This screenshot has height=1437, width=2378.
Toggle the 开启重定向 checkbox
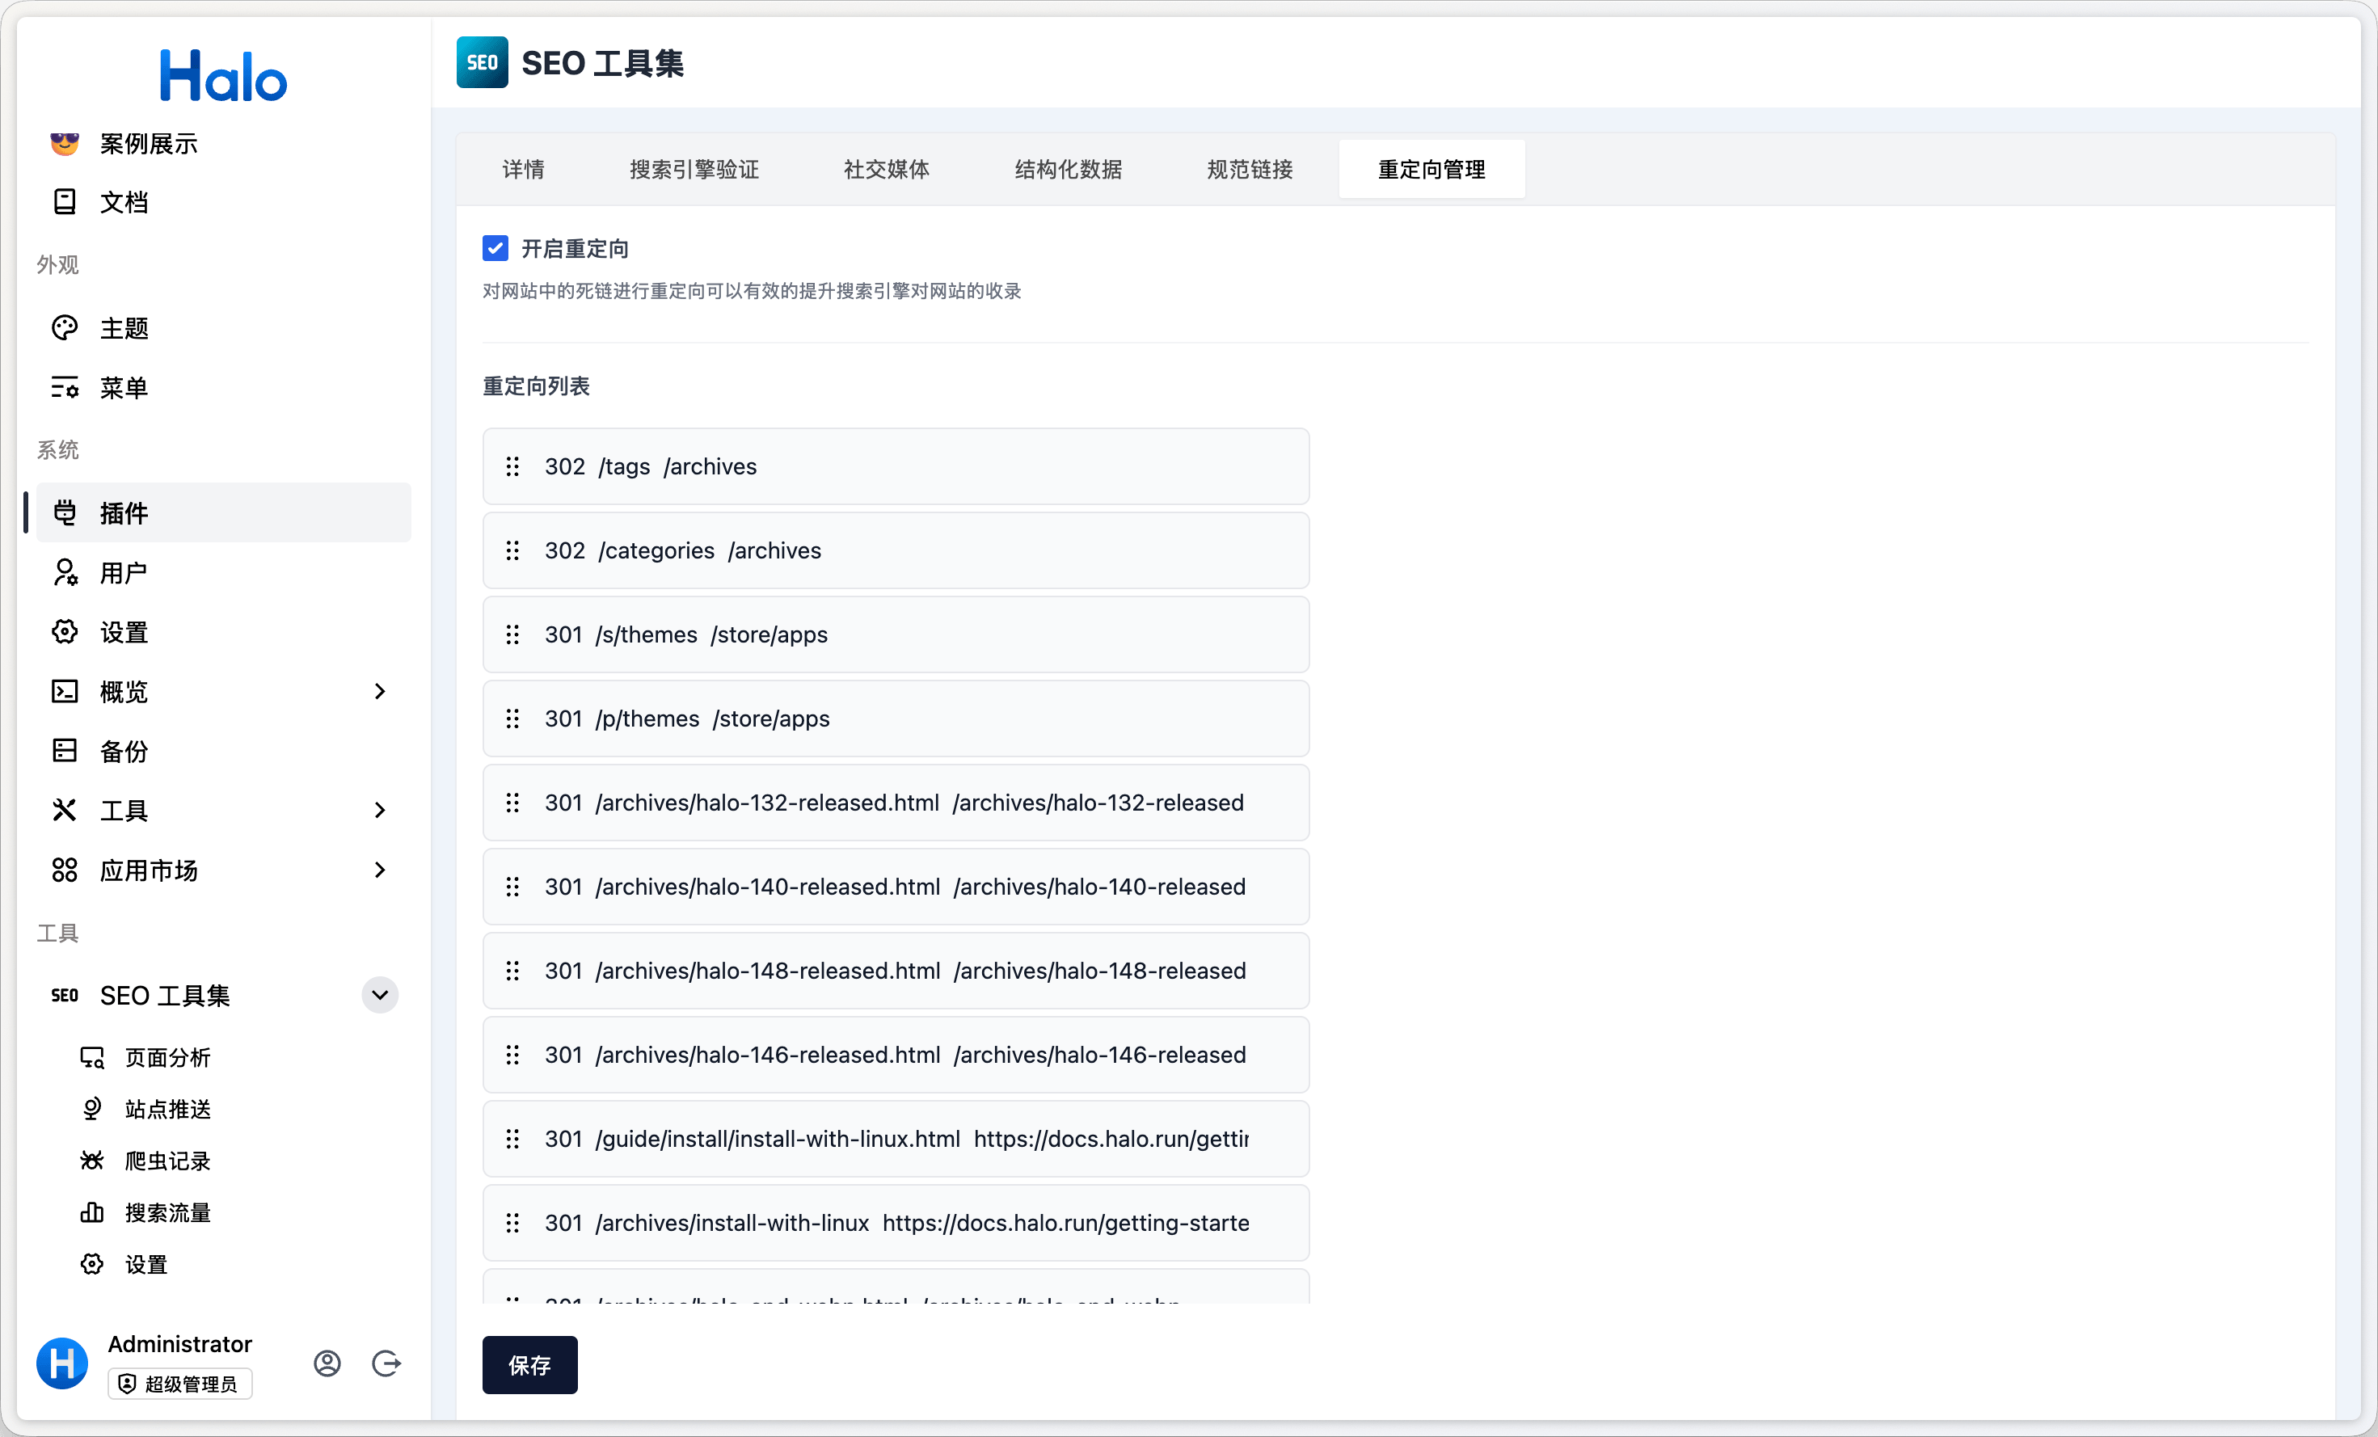pos(495,249)
